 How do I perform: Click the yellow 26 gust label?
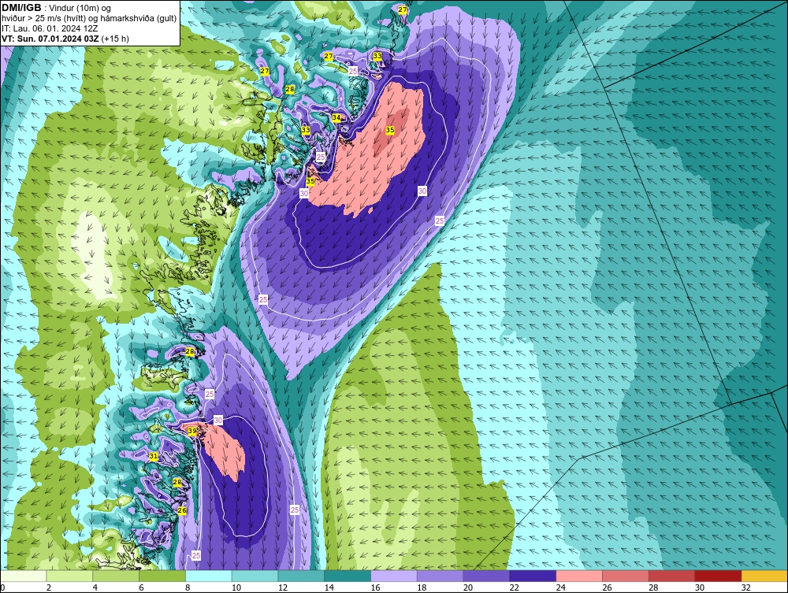(x=182, y=510)
